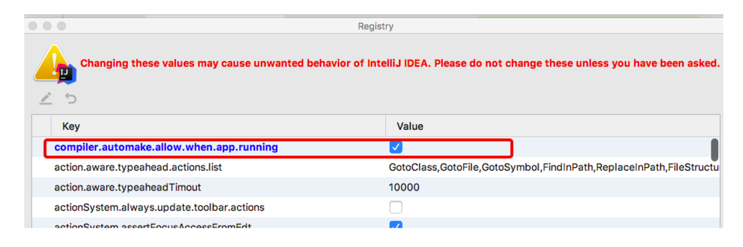Image resolution: width=743 pixels, height=247 pixels.
Task: Click the 10000 timeout value field
Action: [x=404, y=187]
